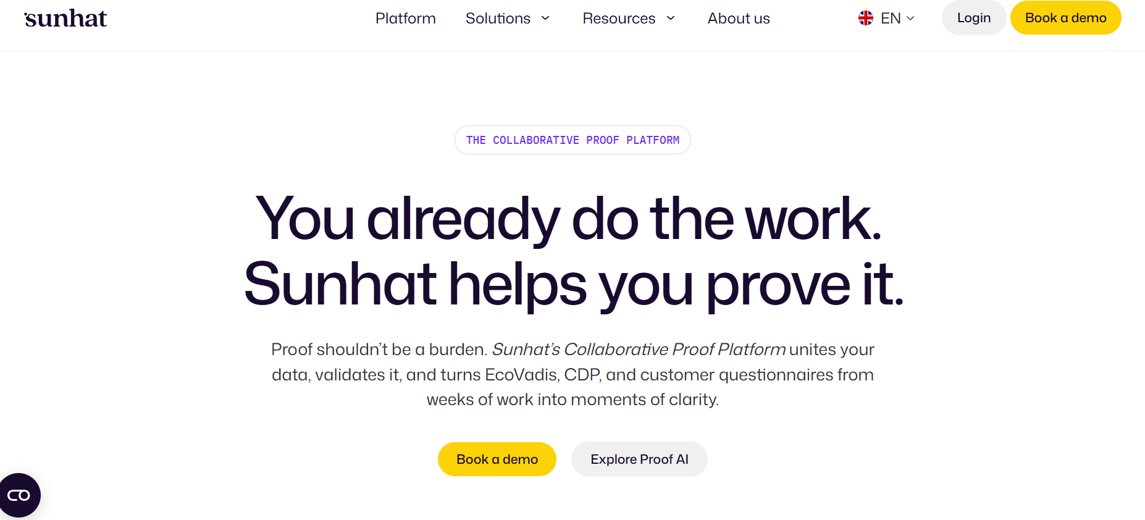Expand the Solutions chevron arrow
Screen dimensions: 1145x520
click(545, 19)
